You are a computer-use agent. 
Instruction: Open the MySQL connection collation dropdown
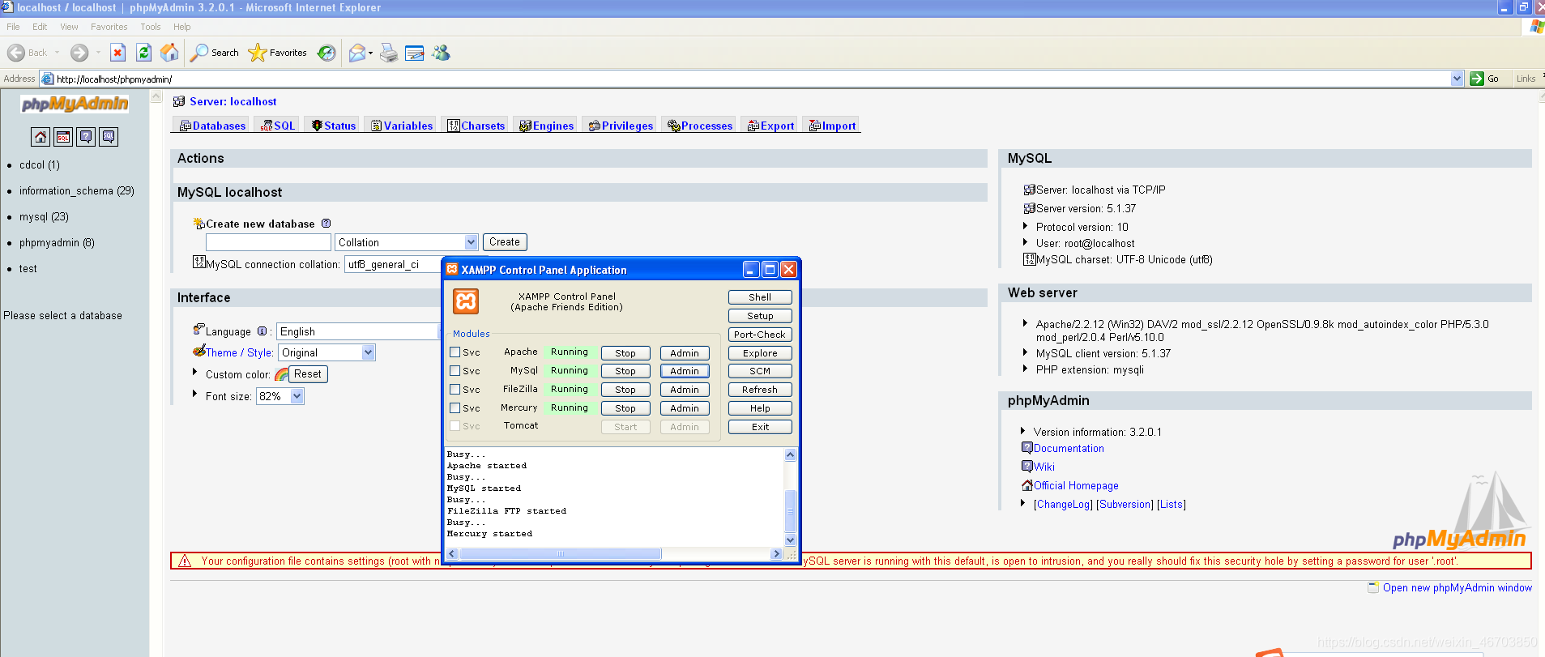coord(394,264)
